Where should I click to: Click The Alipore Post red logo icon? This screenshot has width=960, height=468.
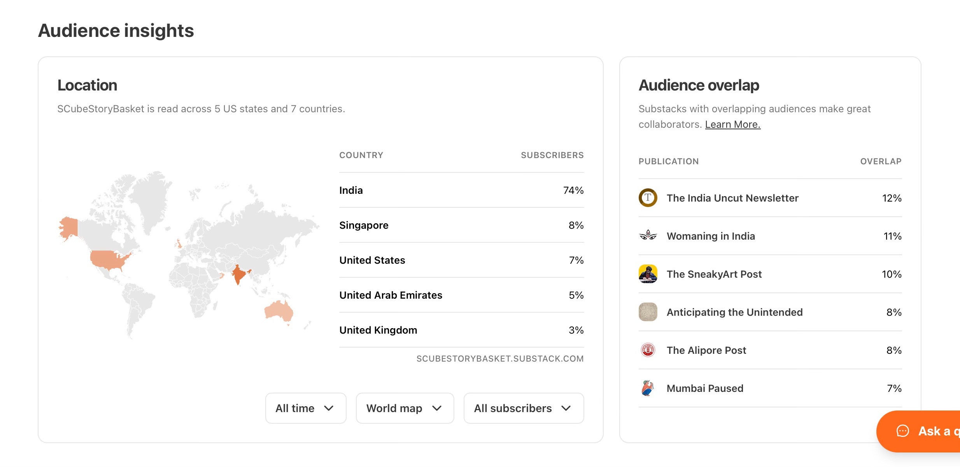[648, 350]
